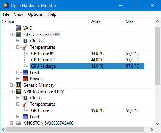Expand the GPU Load node
This screenshot has width=161, height=133.
coord(18,117)
